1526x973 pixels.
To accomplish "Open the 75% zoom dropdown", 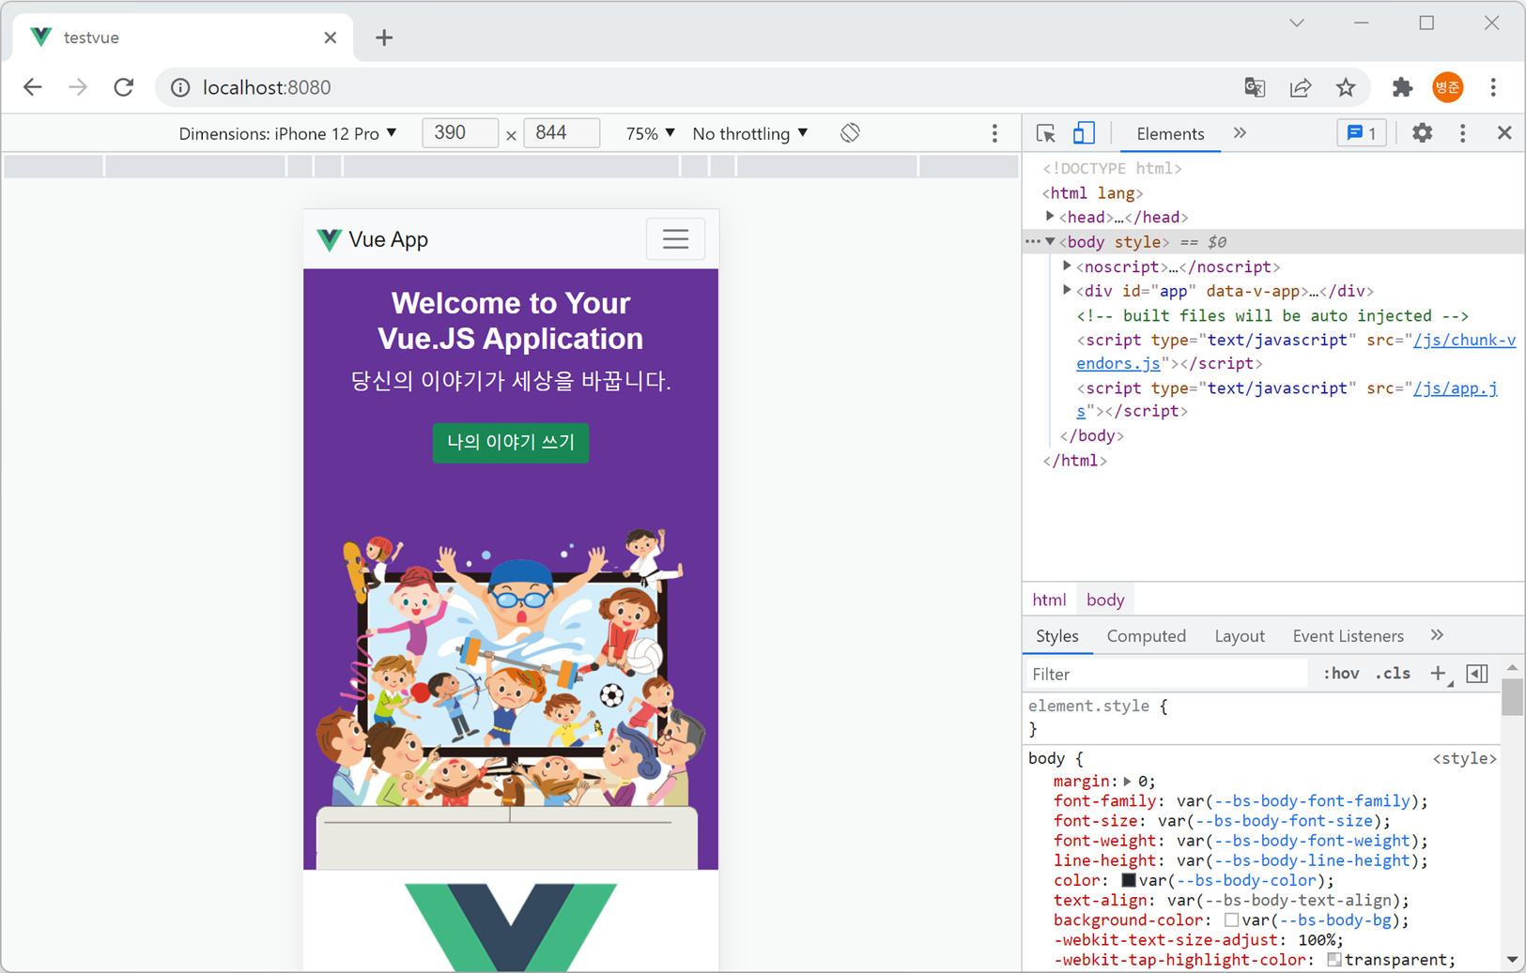I will click(650, 133).
